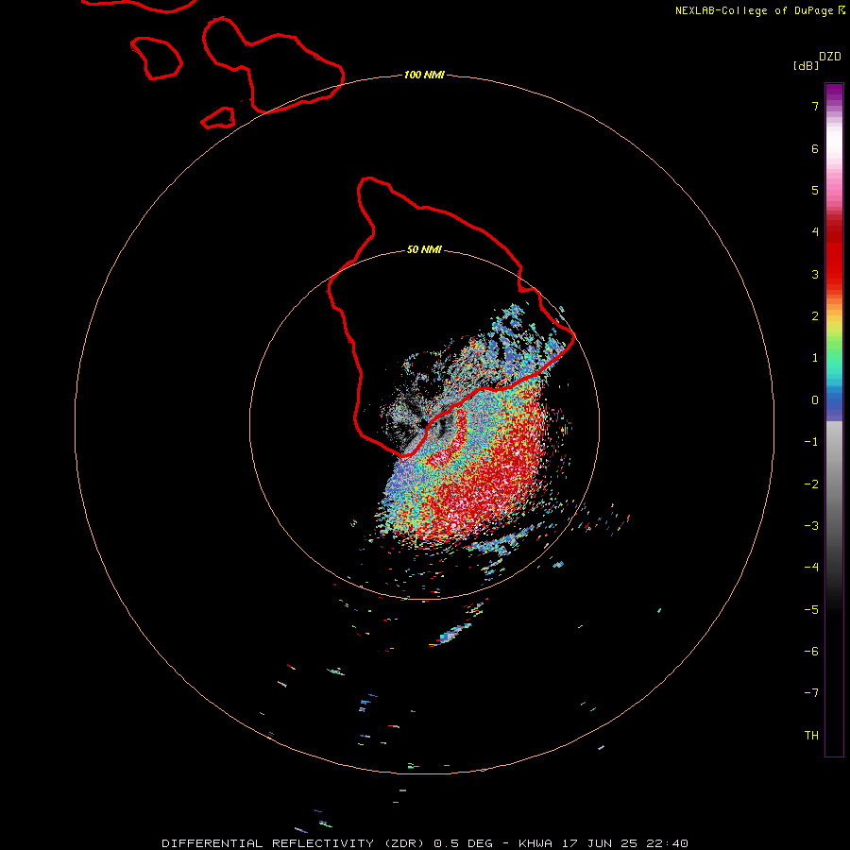Click the 50 NMI range ring label
The height and width of the screenshot is (850, 850).
tap(424, 249)
